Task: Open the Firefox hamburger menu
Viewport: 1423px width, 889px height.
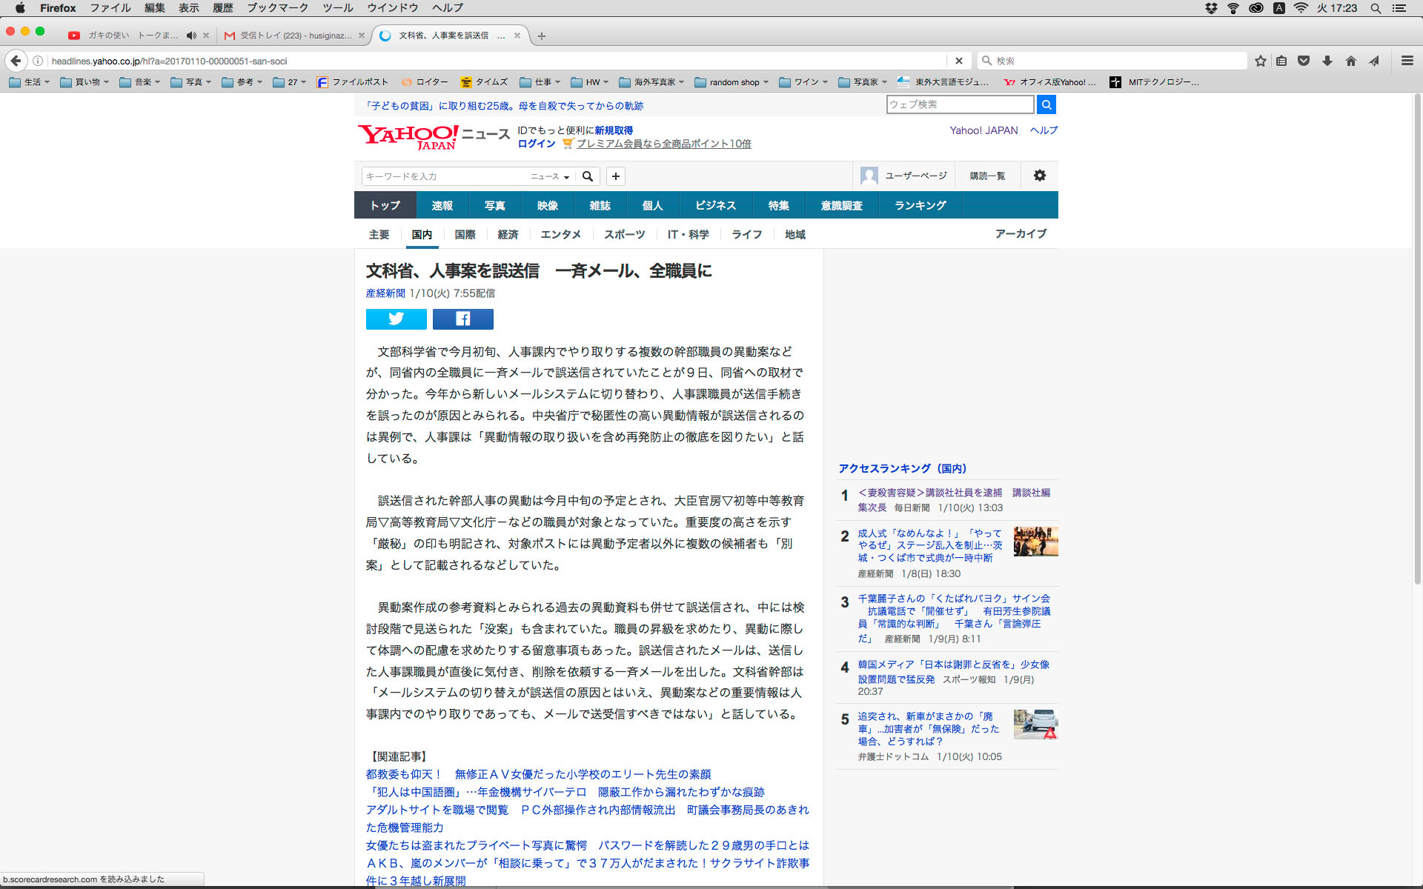Action: point(1407,61)
